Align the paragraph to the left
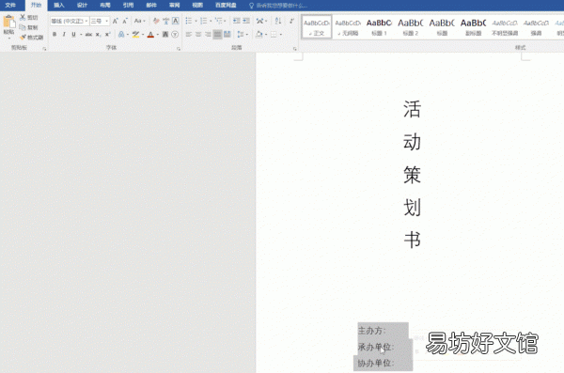This screenshot has width=564, height=373. [x=189, y=35]
